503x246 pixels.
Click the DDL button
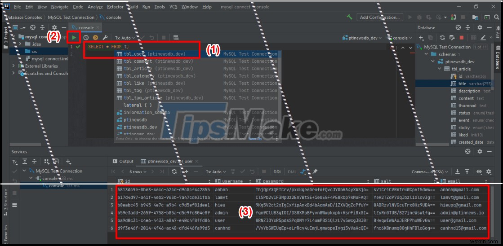click(x=277, y=171)
